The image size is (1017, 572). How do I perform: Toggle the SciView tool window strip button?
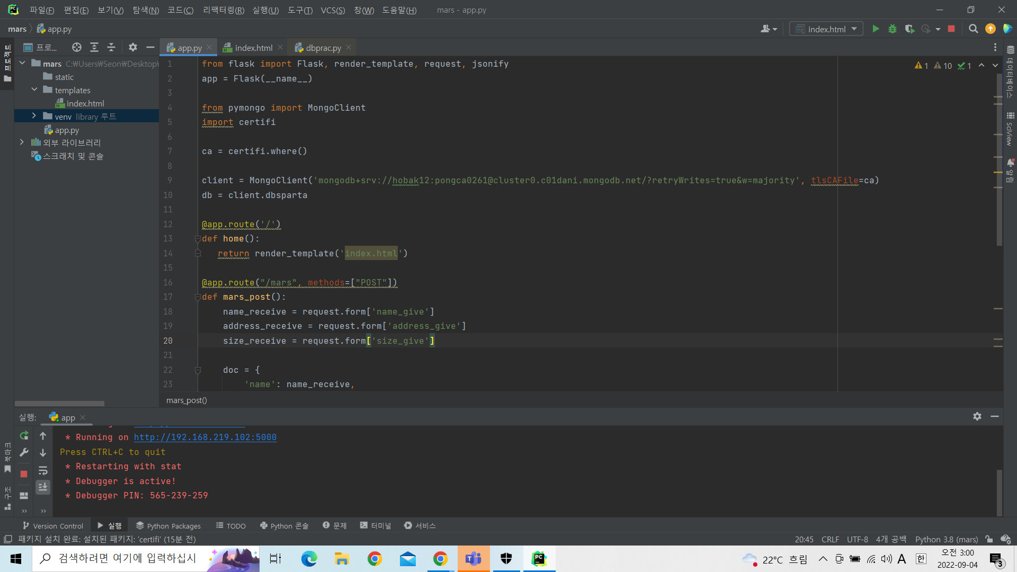point(1010,129)
